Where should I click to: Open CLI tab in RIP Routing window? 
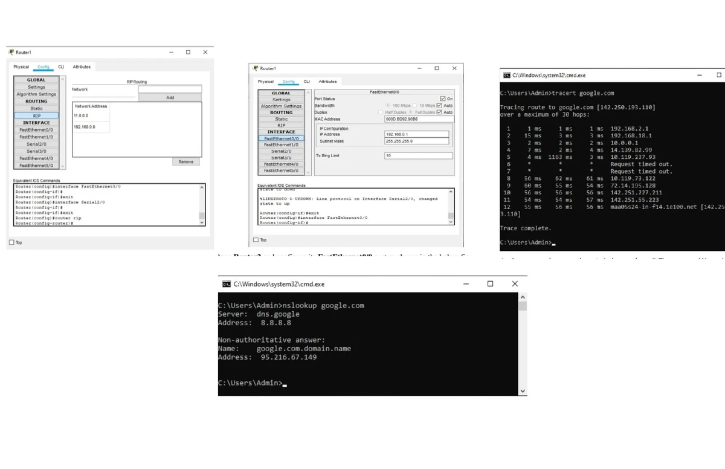(x=61, y=67)
